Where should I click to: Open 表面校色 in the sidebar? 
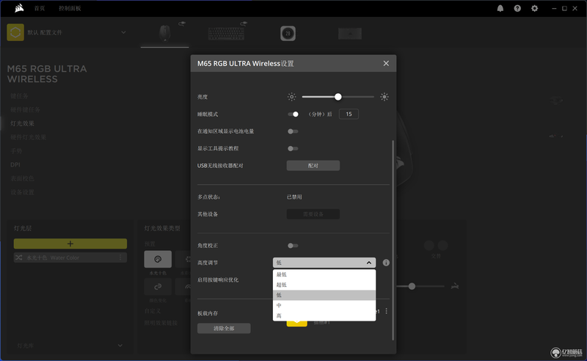(x=22, y=178)
